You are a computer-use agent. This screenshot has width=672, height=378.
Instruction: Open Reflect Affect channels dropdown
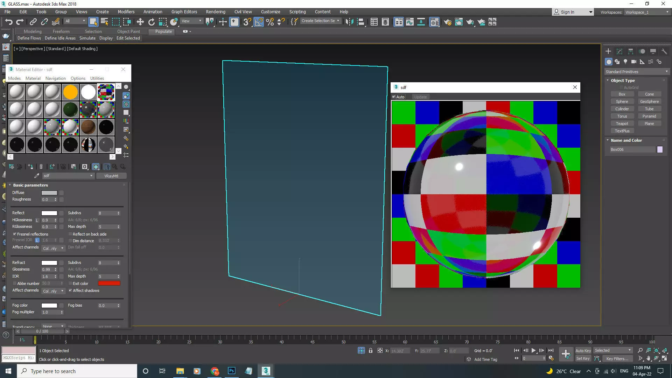pos(53,248)
